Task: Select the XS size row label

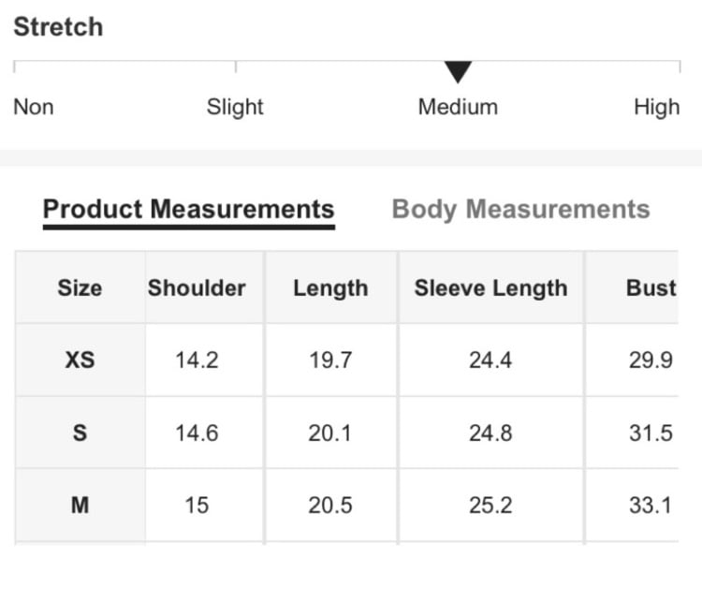Action: (x=80, y=360)
